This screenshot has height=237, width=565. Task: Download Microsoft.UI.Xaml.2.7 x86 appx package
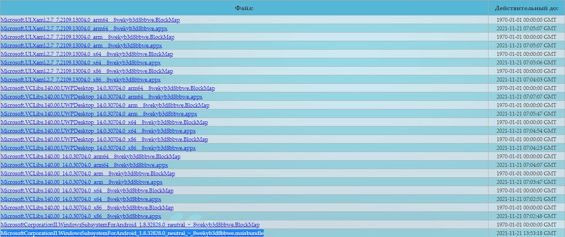click(81, 80)
